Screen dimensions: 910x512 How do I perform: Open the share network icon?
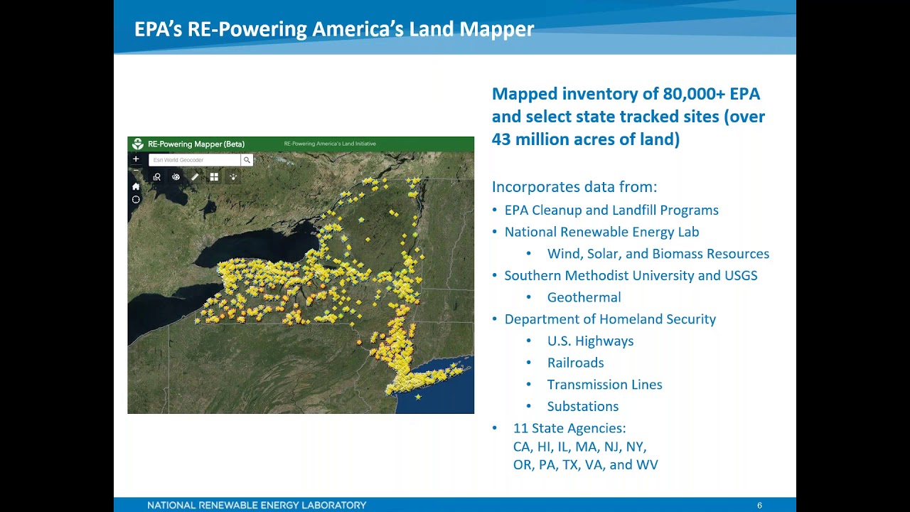(x=233, y=177)
